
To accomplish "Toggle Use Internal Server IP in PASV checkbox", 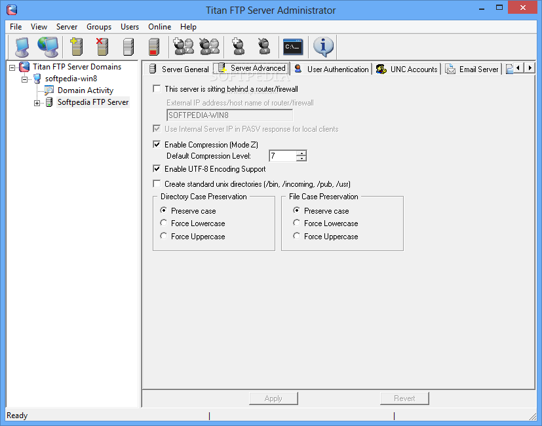I will (x=157, y=129).
